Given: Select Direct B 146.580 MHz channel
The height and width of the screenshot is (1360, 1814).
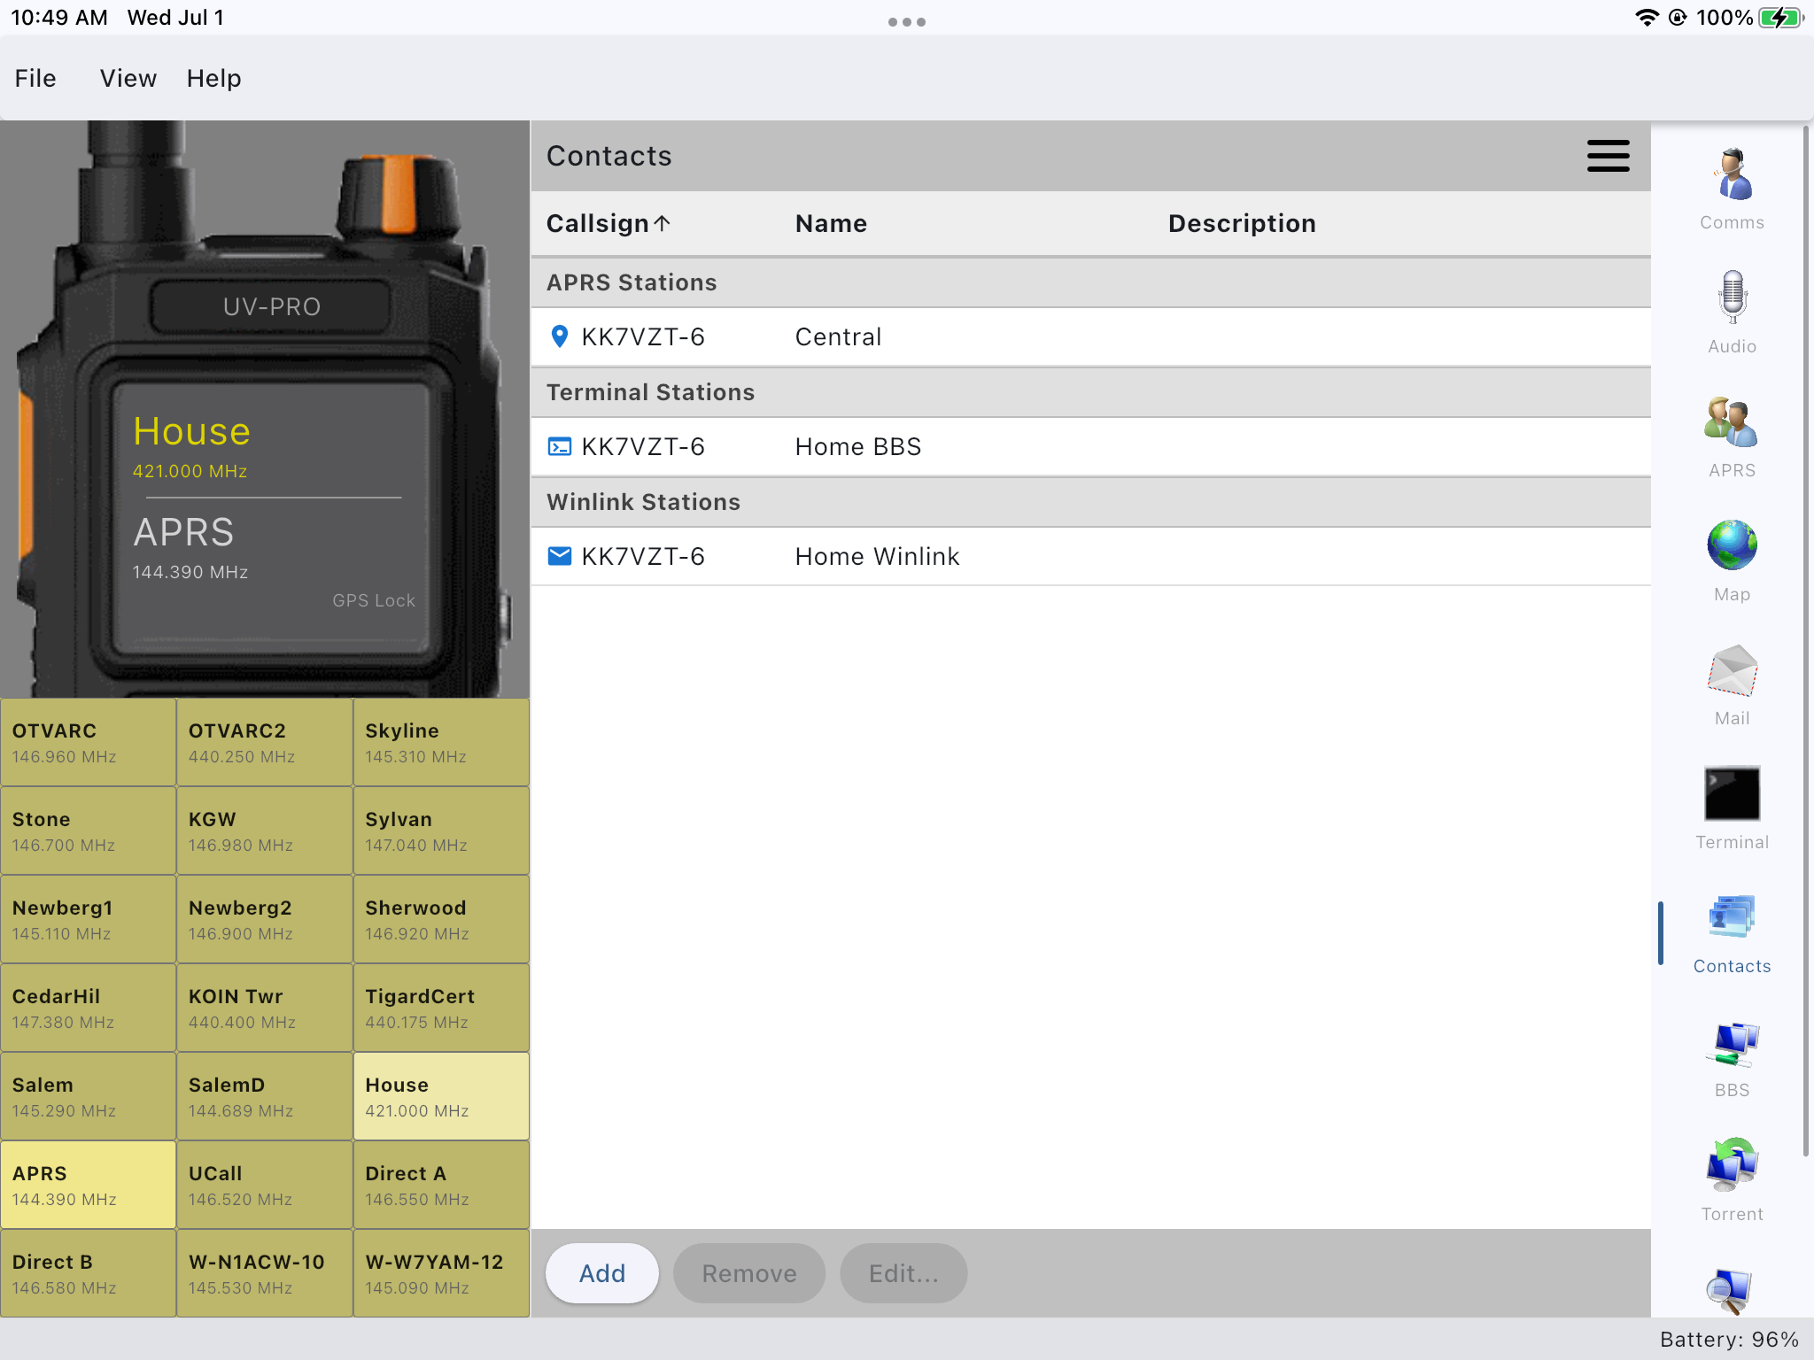Looking at the screenshot, I should (x=89, y=1273).
